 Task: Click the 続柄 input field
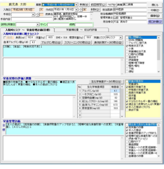(84, 25)
